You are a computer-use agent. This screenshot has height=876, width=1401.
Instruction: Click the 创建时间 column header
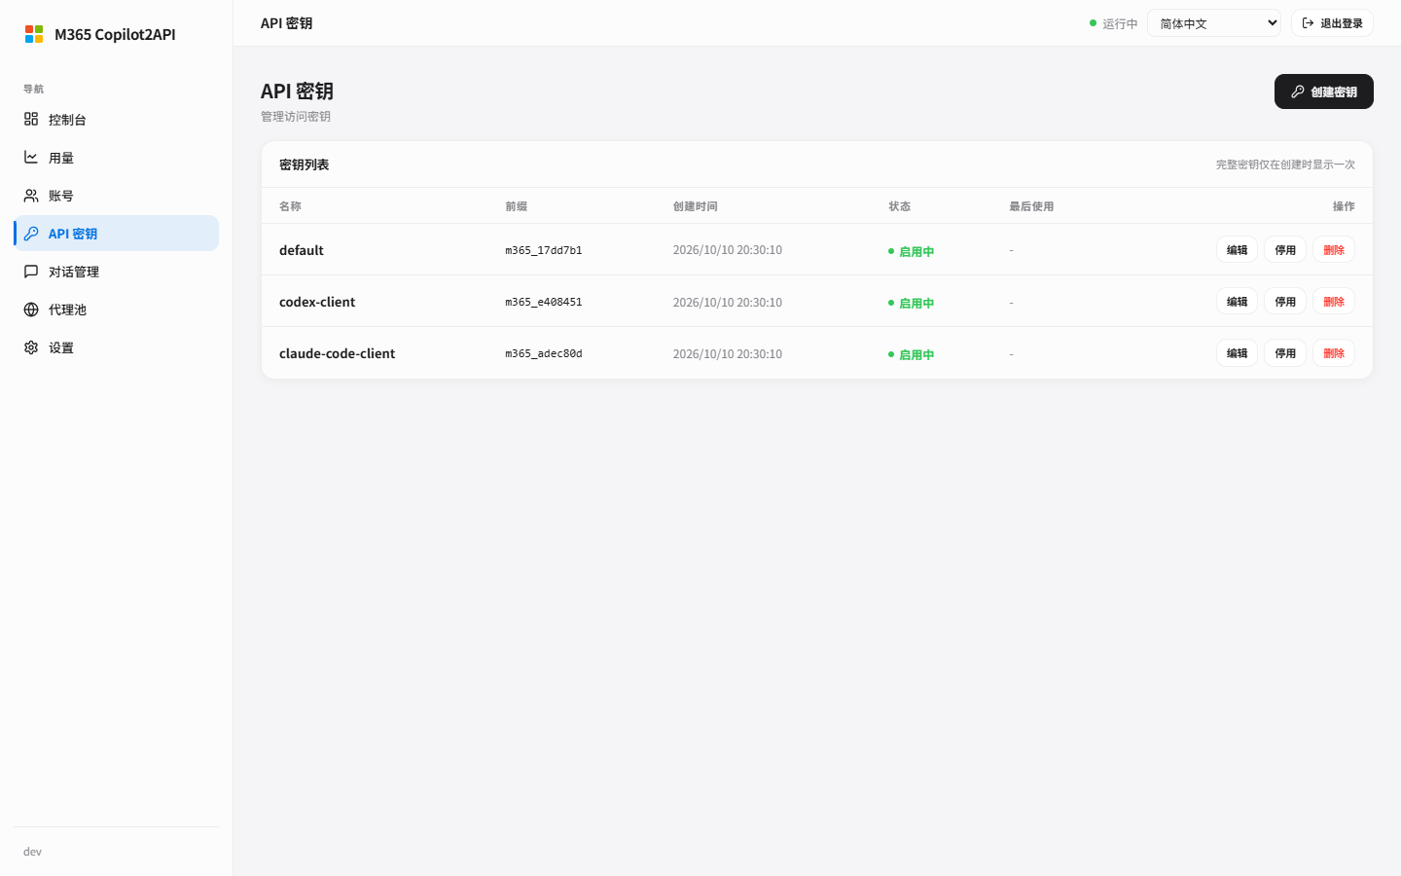[x=696, y=206]
